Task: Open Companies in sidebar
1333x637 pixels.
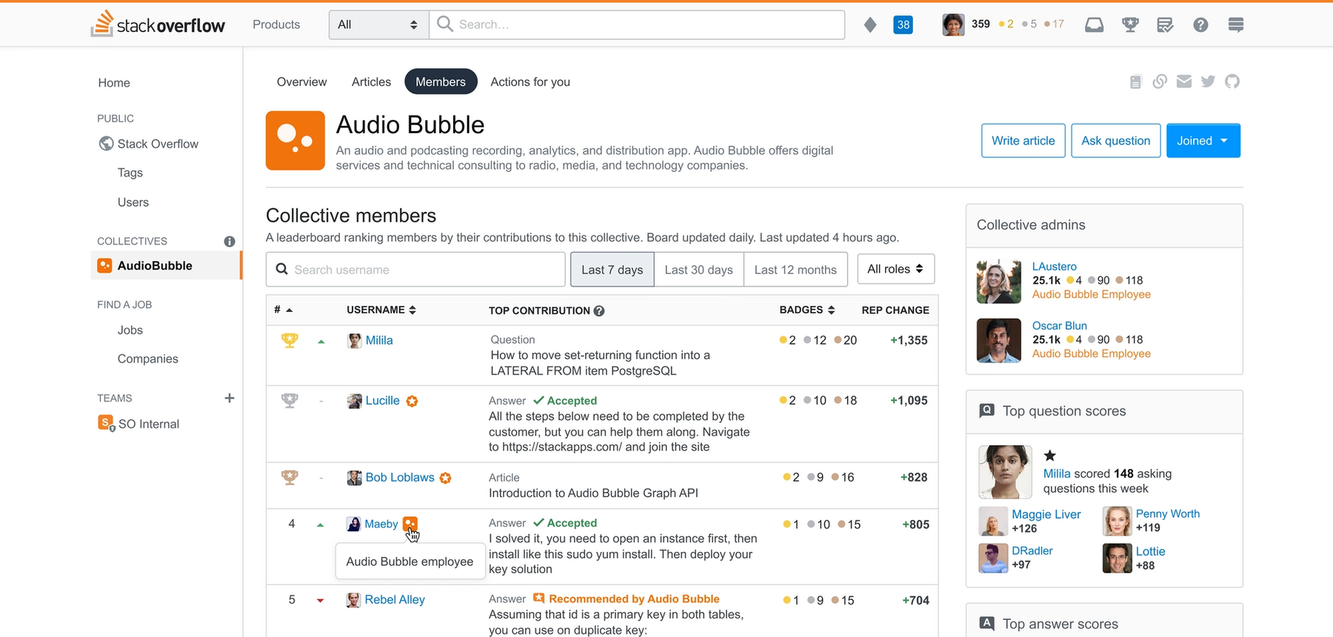Action: point(148,358)
